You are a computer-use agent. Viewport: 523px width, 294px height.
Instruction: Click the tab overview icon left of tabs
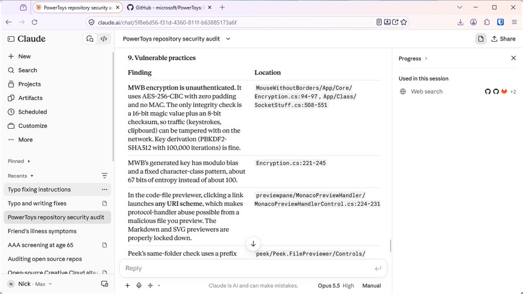(23, 8)
